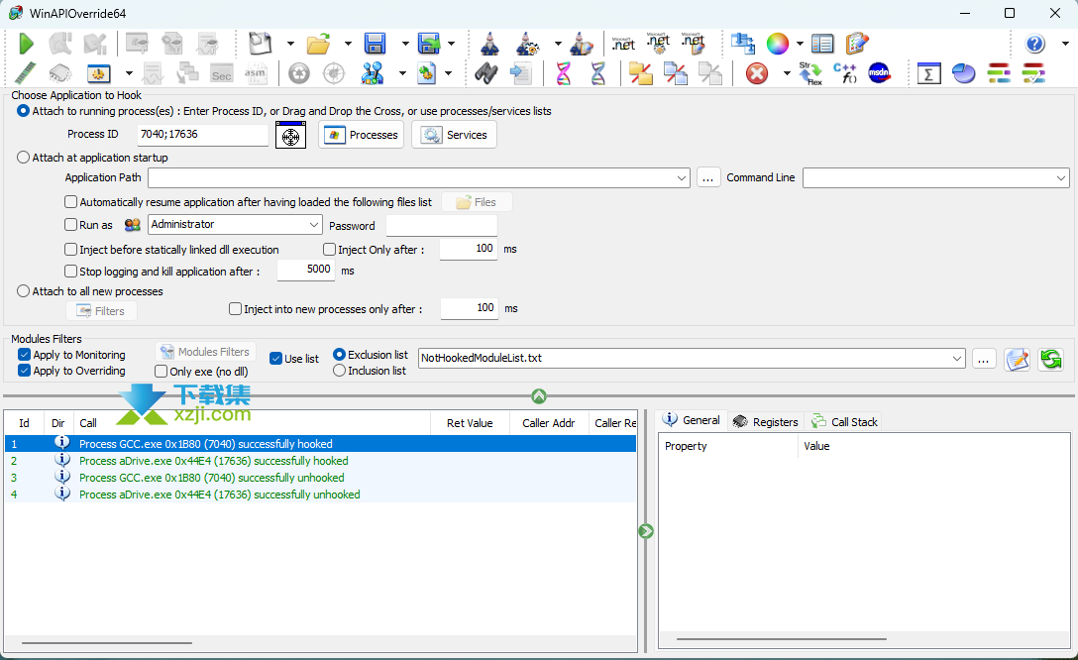Click the crosshair target process finder icon
The height and width of the screenshot is (660, 1078).
click(291, 135)
